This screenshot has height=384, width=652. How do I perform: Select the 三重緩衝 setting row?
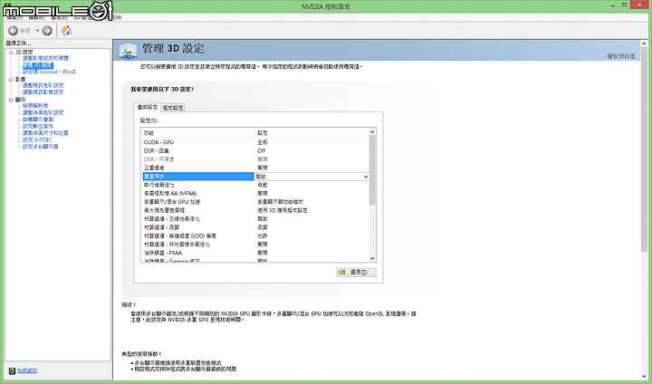(255, 168)
